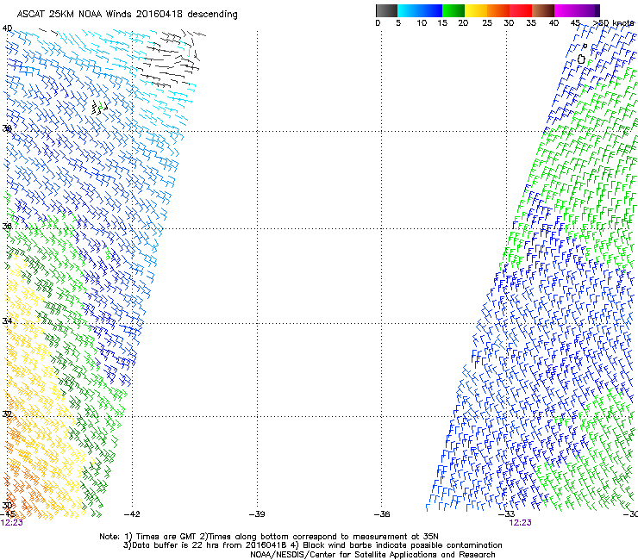Click the cyan 5-10 knots color band
Viewport: 638px width, 560px height.
click(x=409, y=10)
